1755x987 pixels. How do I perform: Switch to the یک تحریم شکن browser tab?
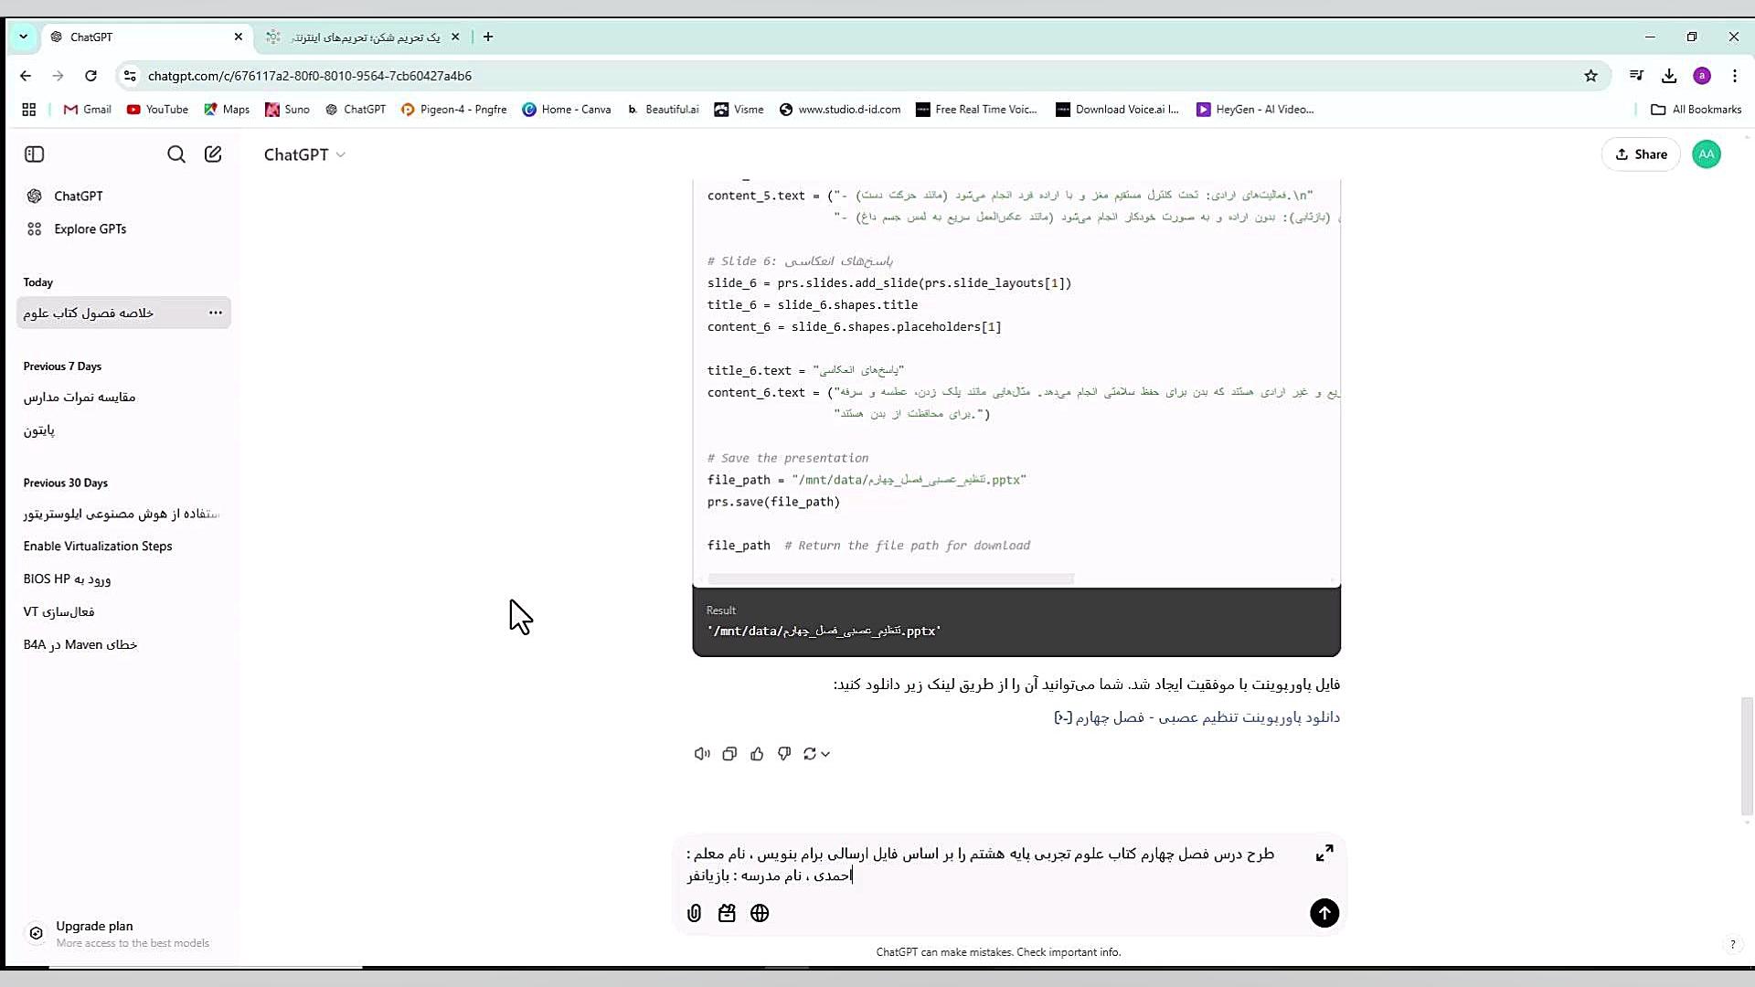tap(364, 37)
